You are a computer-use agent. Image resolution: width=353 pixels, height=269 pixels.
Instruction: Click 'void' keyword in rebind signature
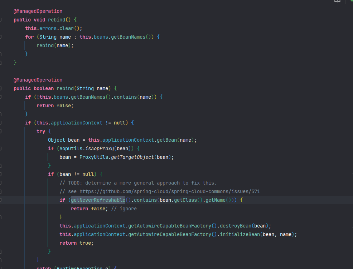point(39,20)
